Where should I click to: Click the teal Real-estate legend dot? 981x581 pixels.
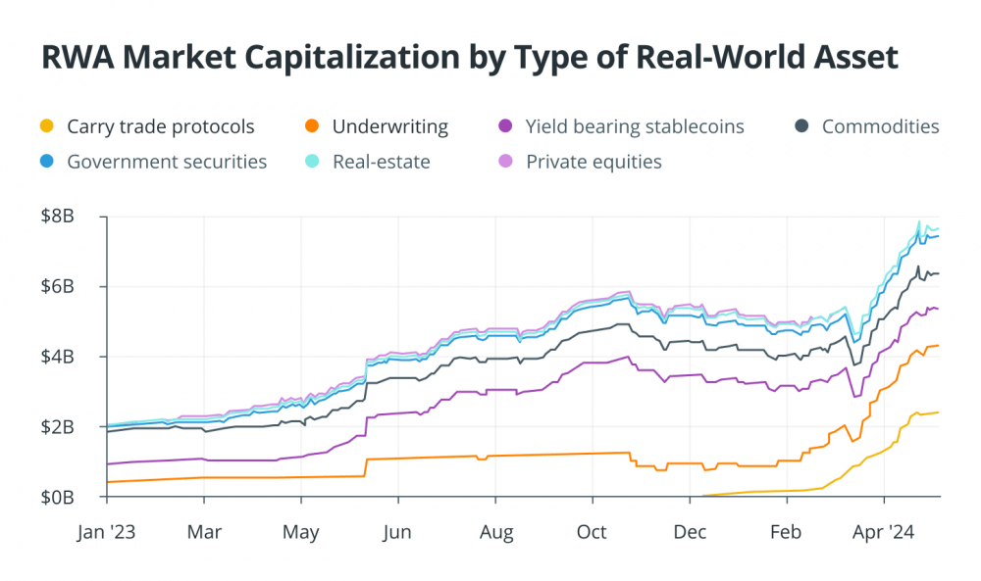tap(312, 162)
